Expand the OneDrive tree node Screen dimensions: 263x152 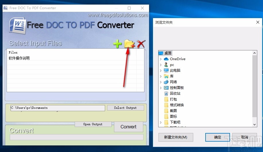[160, 59]
